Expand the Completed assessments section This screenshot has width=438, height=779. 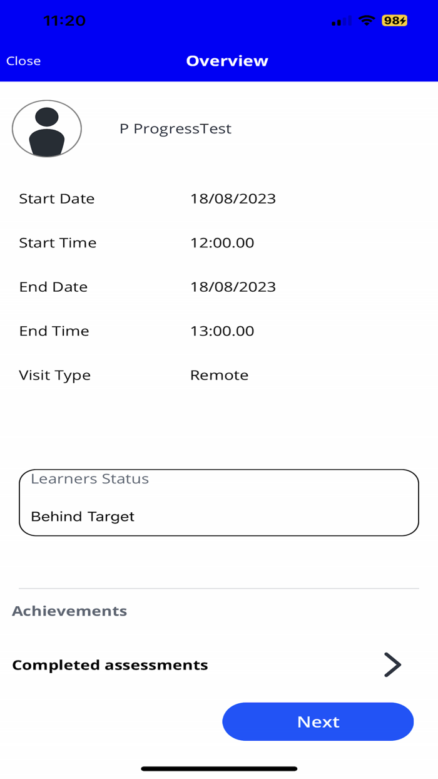[x=110, y=665]
